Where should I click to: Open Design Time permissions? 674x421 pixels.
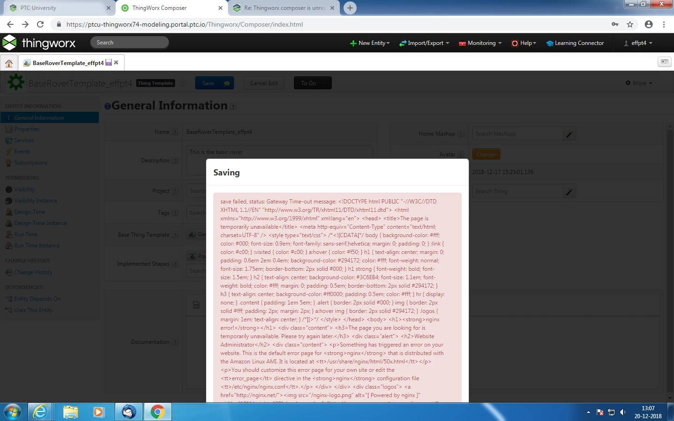click(x=29, y=212)
